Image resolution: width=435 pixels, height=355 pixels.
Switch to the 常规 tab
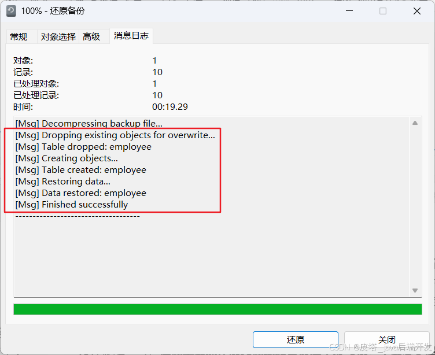point(19,36)
